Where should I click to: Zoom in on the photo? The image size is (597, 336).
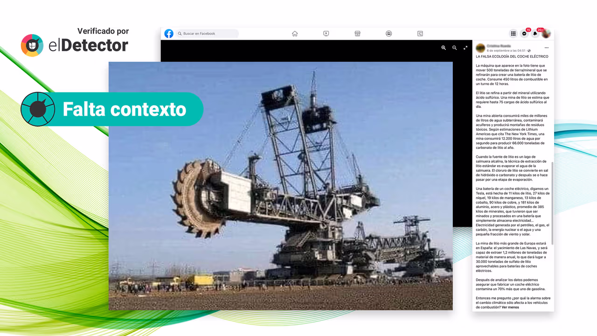pos(444,48)
